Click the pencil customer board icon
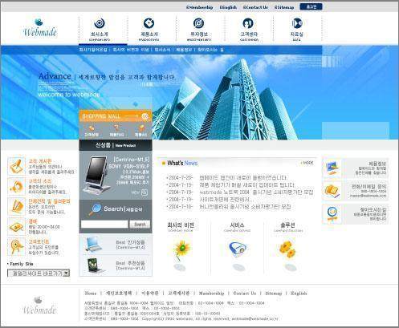This screenshot has width=399, height=328. click(16, 166)
